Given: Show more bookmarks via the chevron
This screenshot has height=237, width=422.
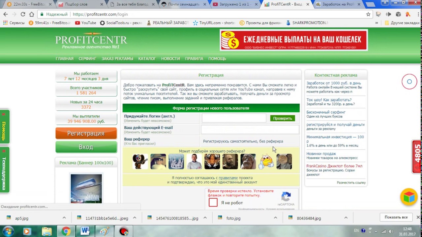Looking at the screenshot, I should pos(377,23).
